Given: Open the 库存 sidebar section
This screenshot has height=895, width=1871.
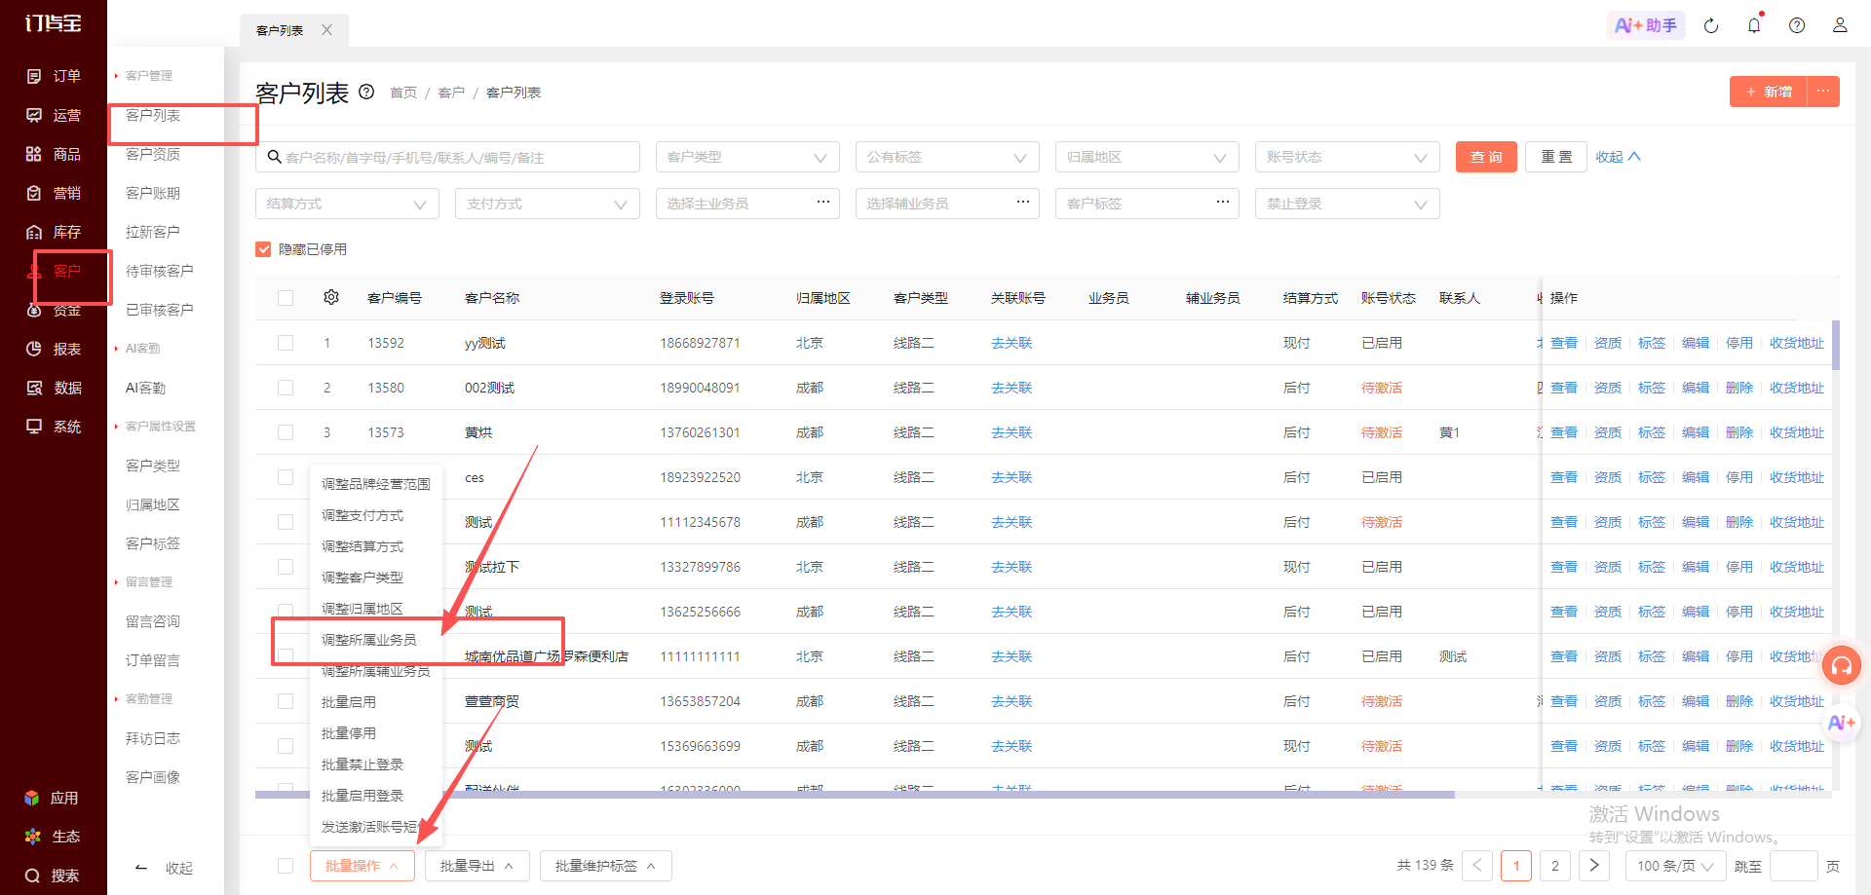Looking at the screenshot, I should 54,232.
